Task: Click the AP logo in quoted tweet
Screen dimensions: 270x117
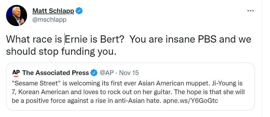Action: point(16,72)
